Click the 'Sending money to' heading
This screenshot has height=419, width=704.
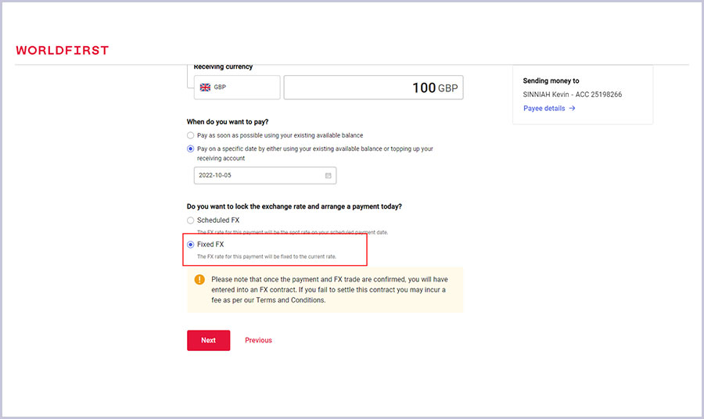point(551,81)
